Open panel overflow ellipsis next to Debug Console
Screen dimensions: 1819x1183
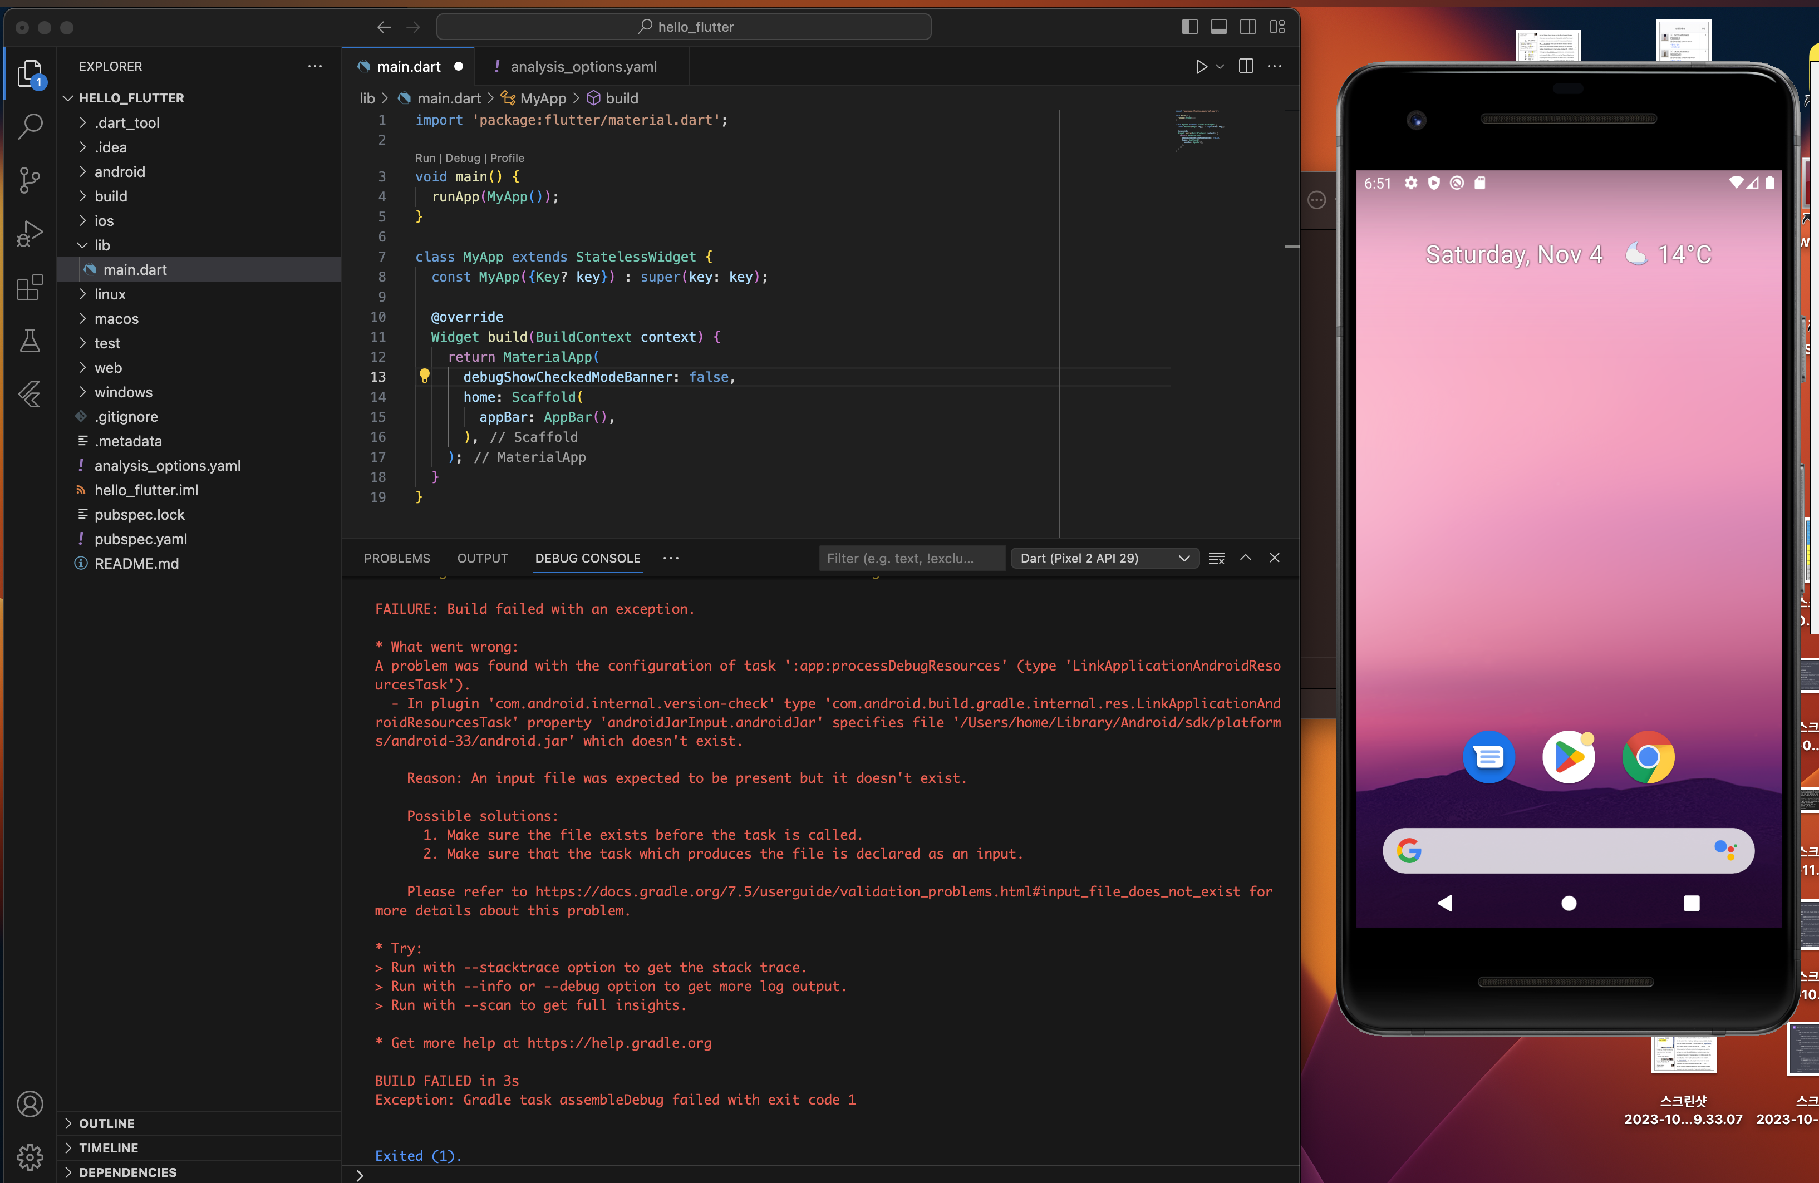[671, 558]
